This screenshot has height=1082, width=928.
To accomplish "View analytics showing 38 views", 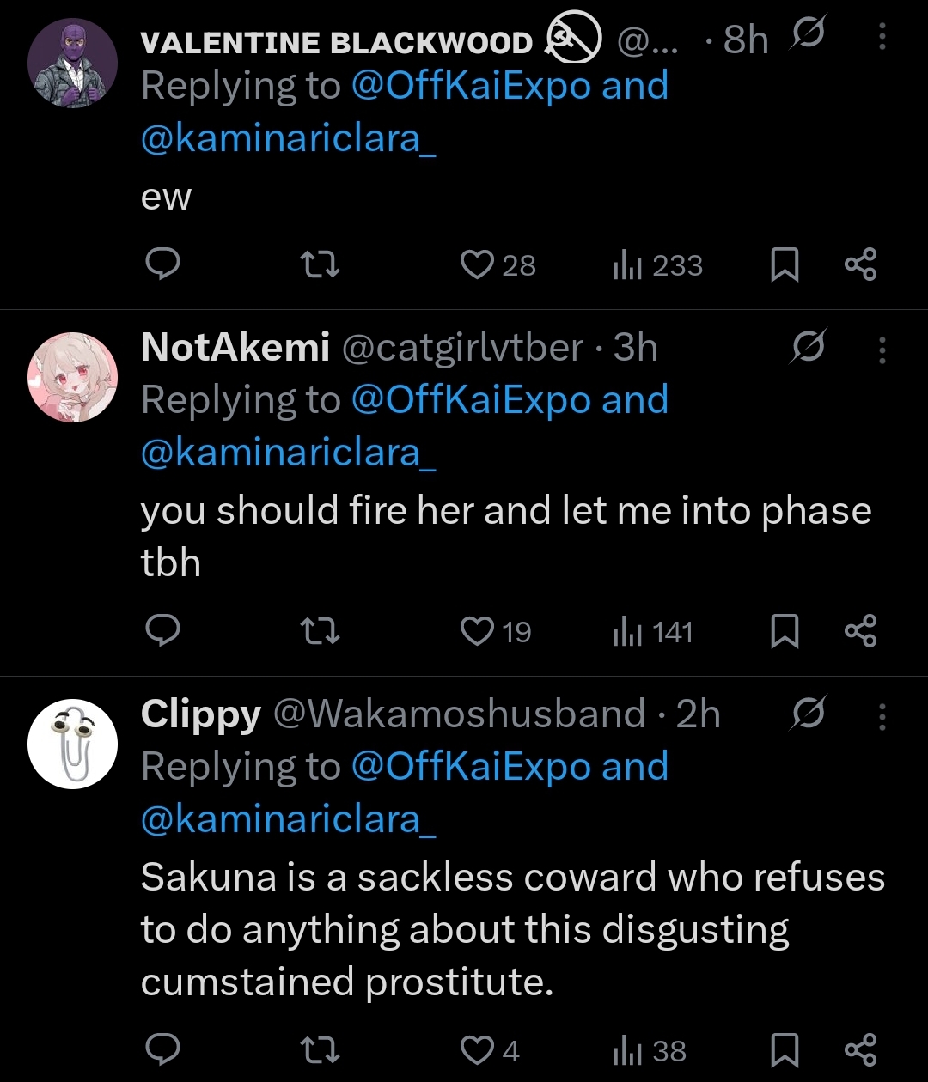I will pyautogui.click(x=650, y=1051).
